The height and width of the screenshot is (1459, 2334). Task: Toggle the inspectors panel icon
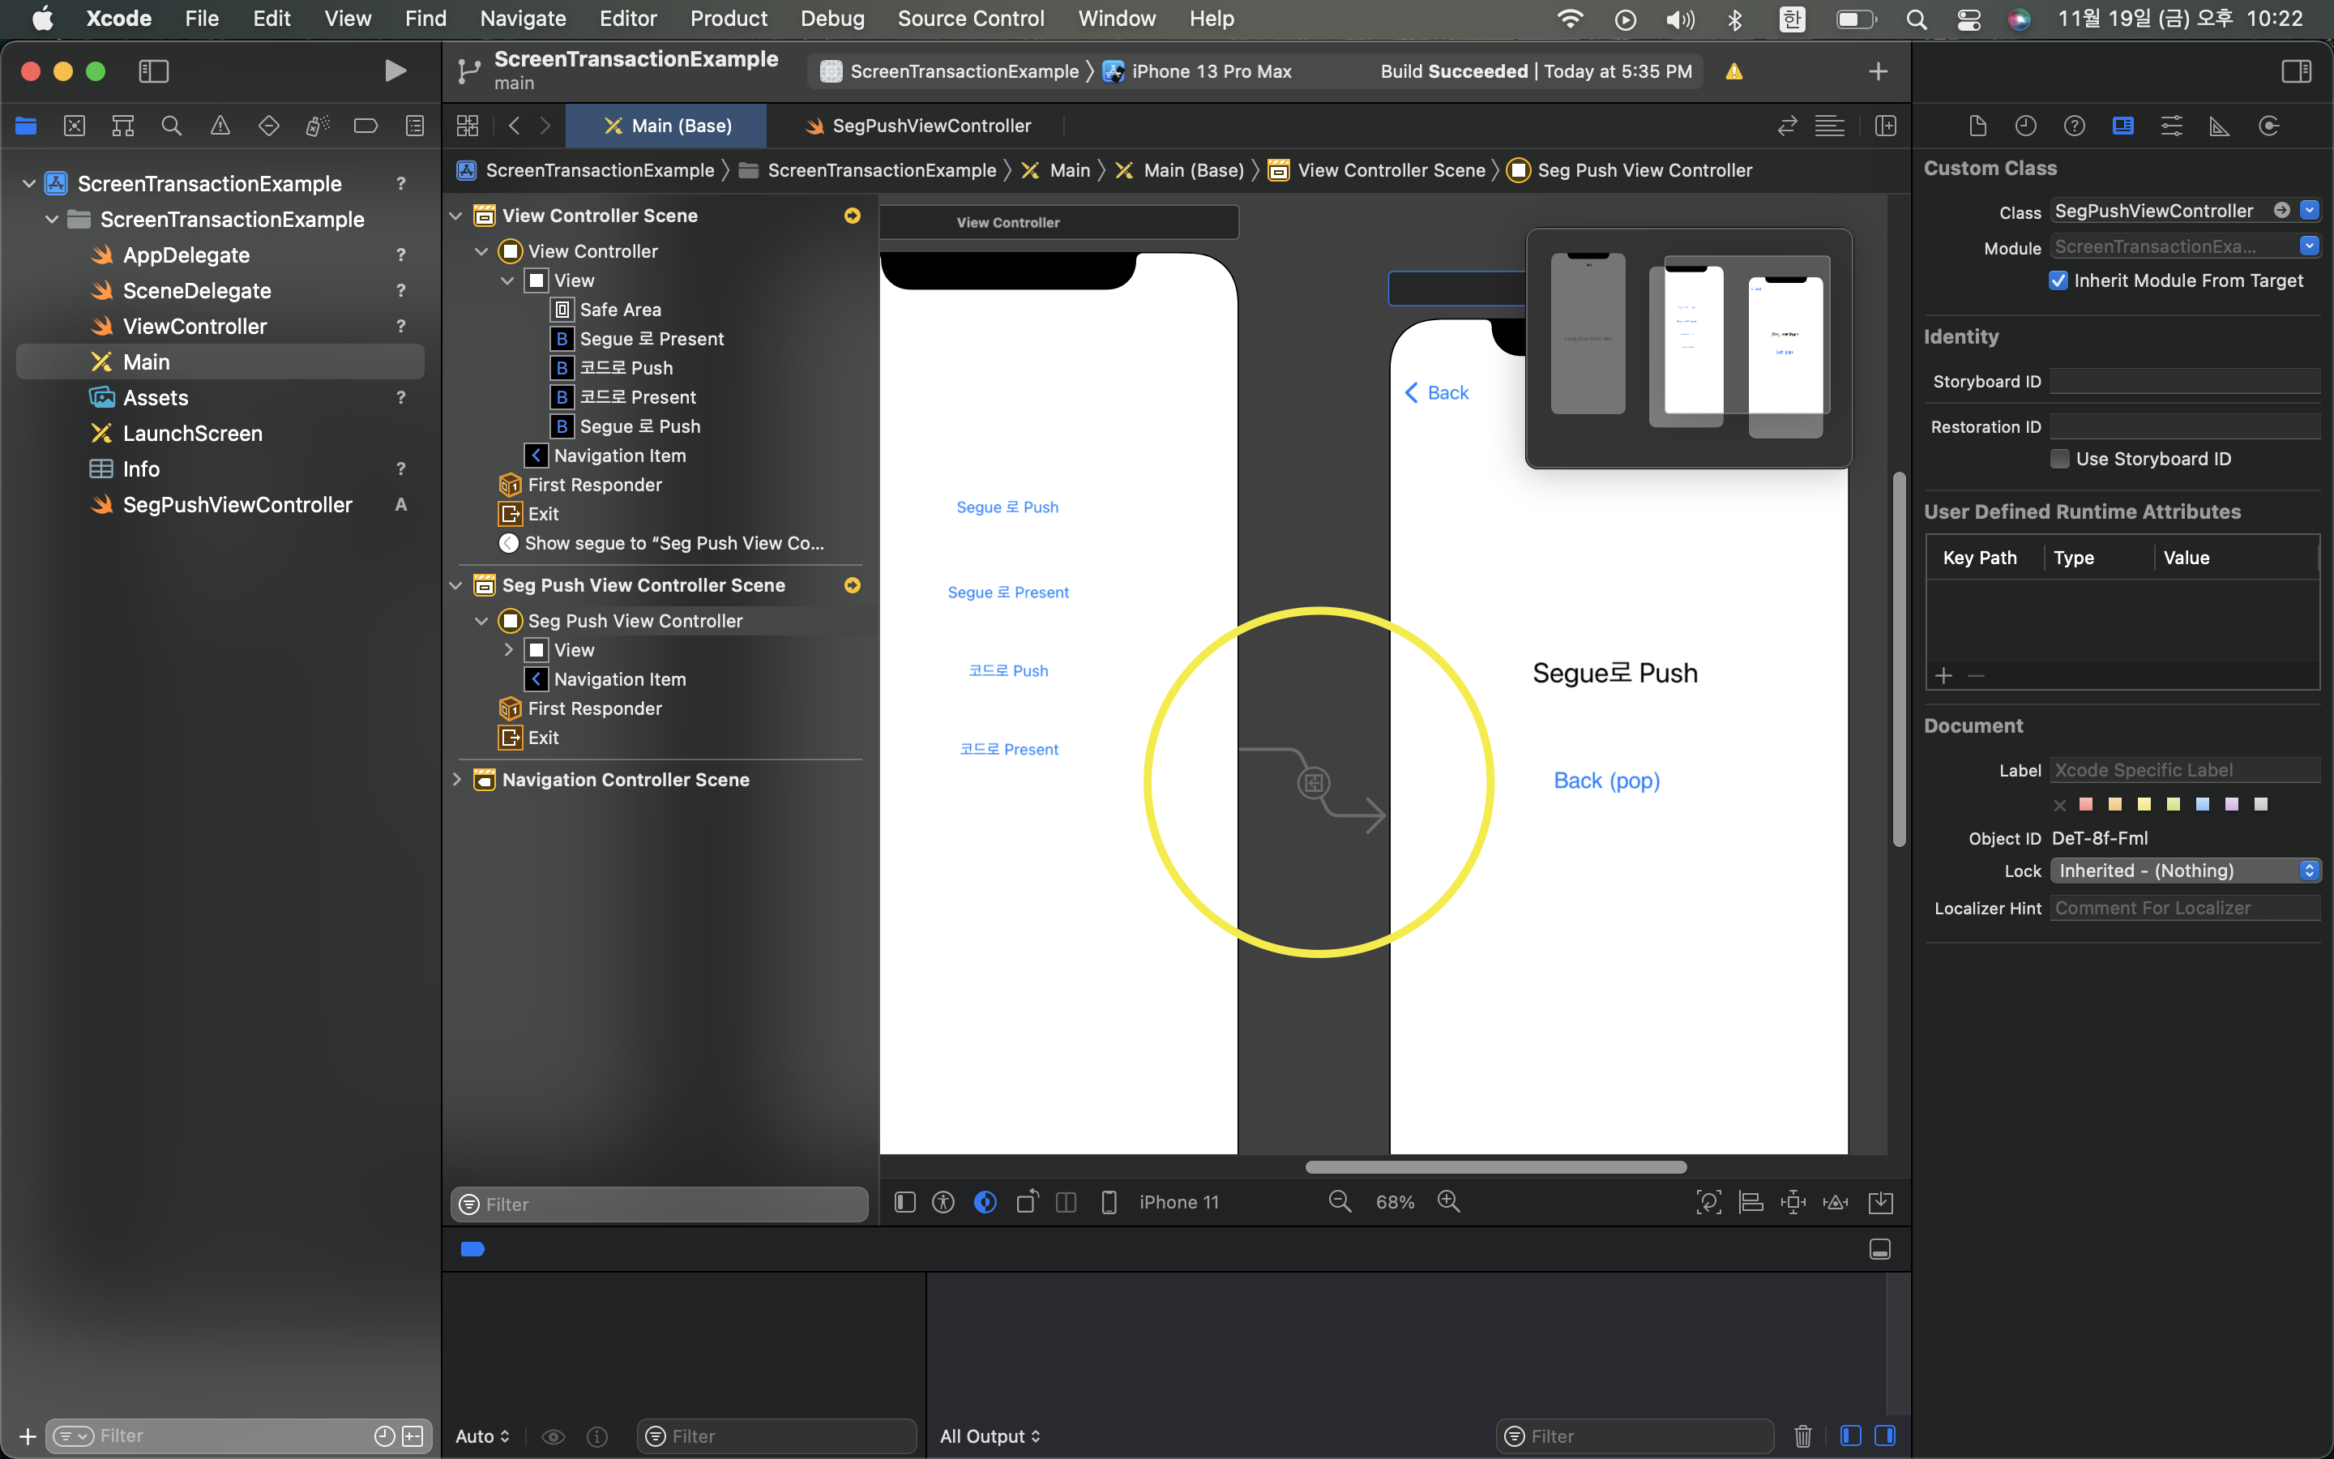[x=2297, y=71]
